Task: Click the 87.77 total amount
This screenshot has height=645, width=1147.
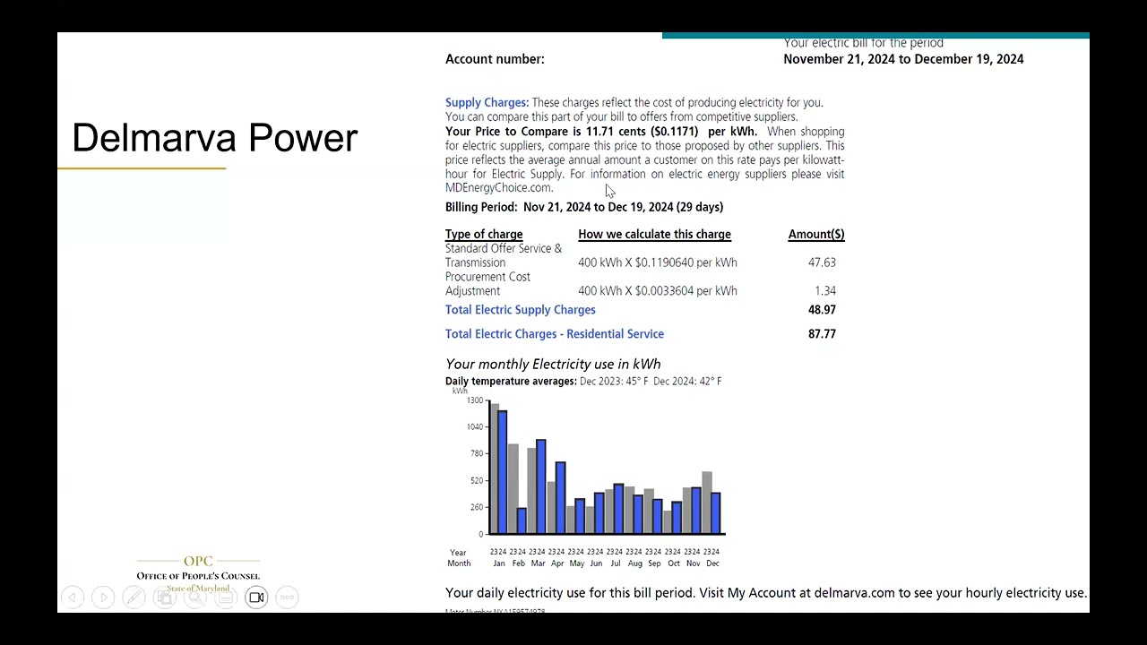Action: pyautogui.click(x=822, y=334)
